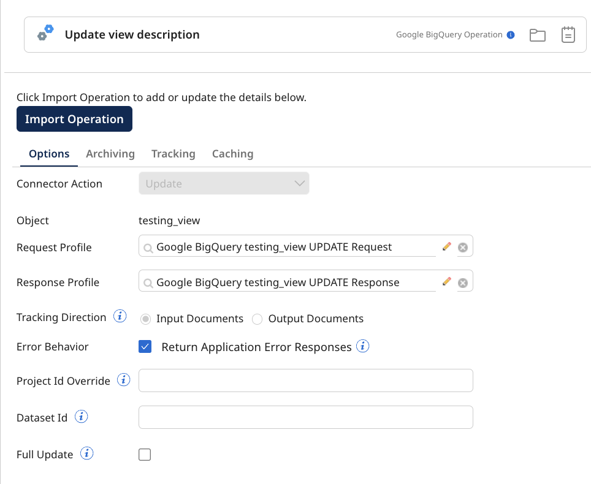Enable the Full Update checkbox
Screen dimensions: 591x484
tap(144, 454)
